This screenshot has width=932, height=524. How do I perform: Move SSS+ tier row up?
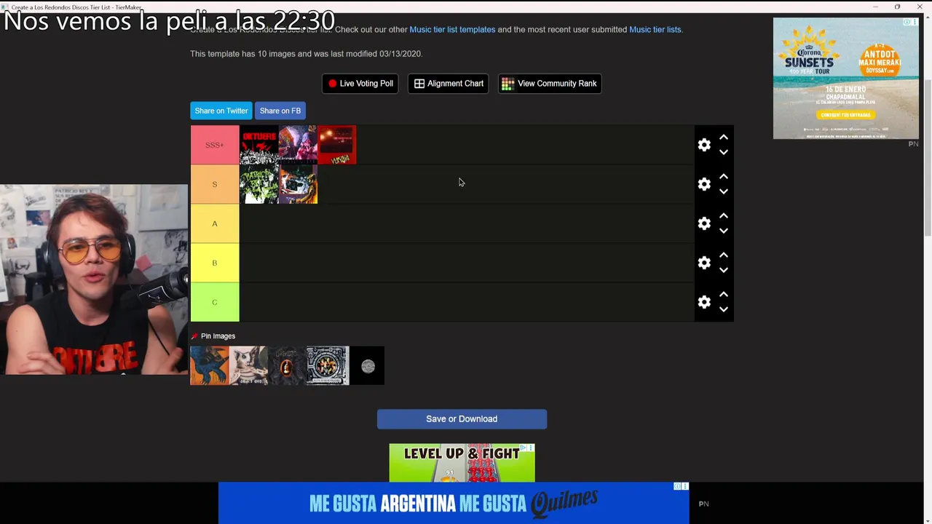(x=724, y=138)
